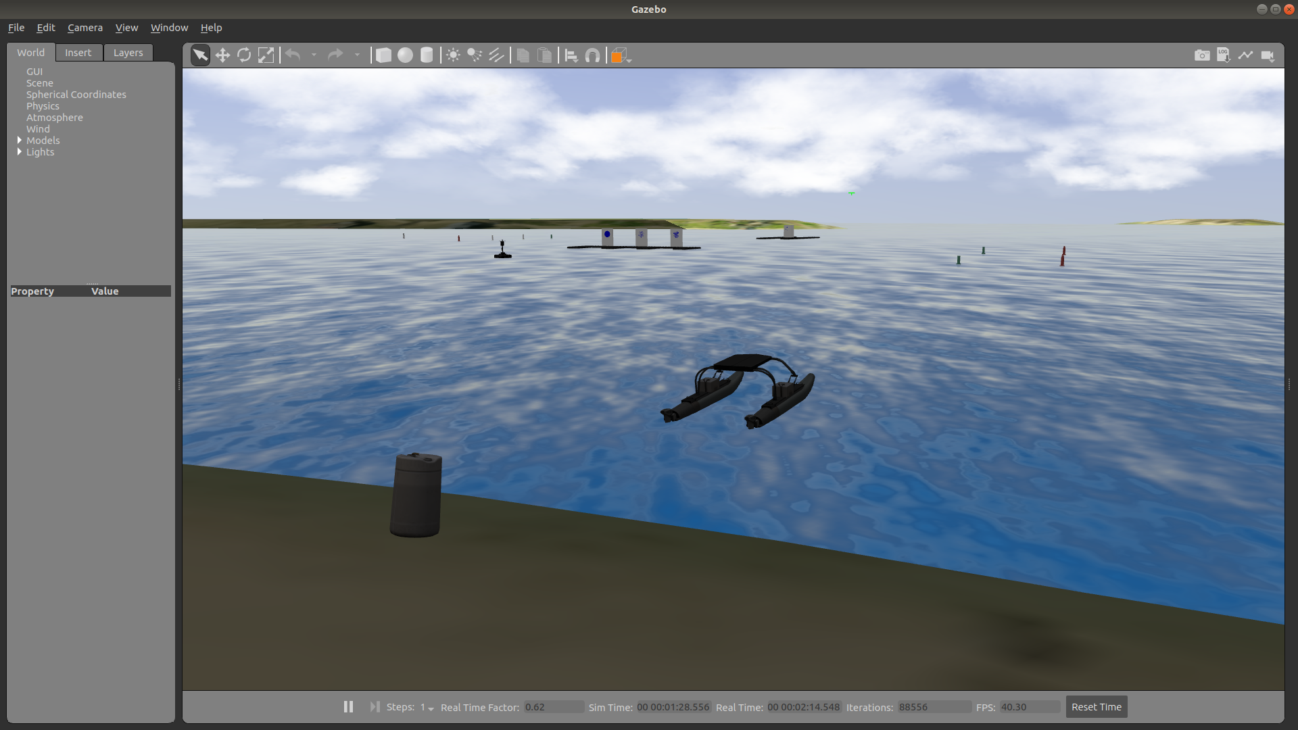The width and height of the screenshot is (1298, 730).
Task: Pause the simulation
Action: point(348,706)
